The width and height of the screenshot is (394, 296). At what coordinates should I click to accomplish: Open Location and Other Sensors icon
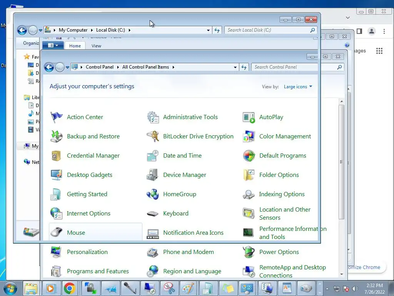click(x=249, y=214)
